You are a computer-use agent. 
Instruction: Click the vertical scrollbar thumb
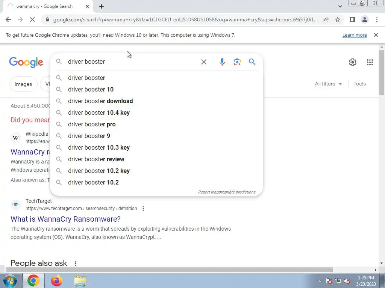click(x=382, y=72)
